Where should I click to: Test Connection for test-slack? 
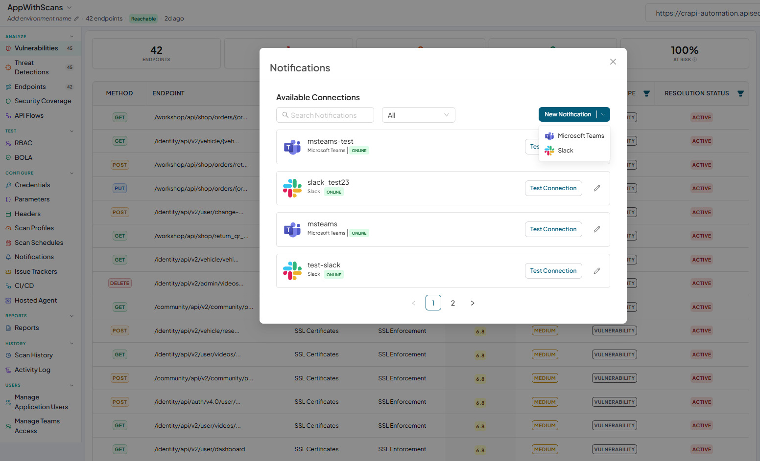[x=553, y=271]
